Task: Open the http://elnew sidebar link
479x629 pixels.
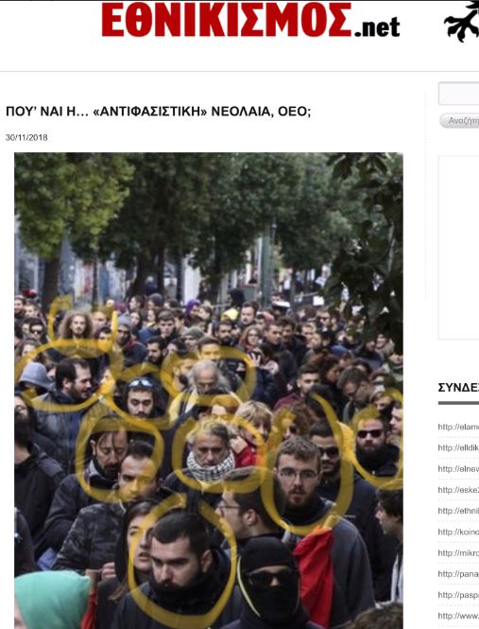Action: pos(458,468)
